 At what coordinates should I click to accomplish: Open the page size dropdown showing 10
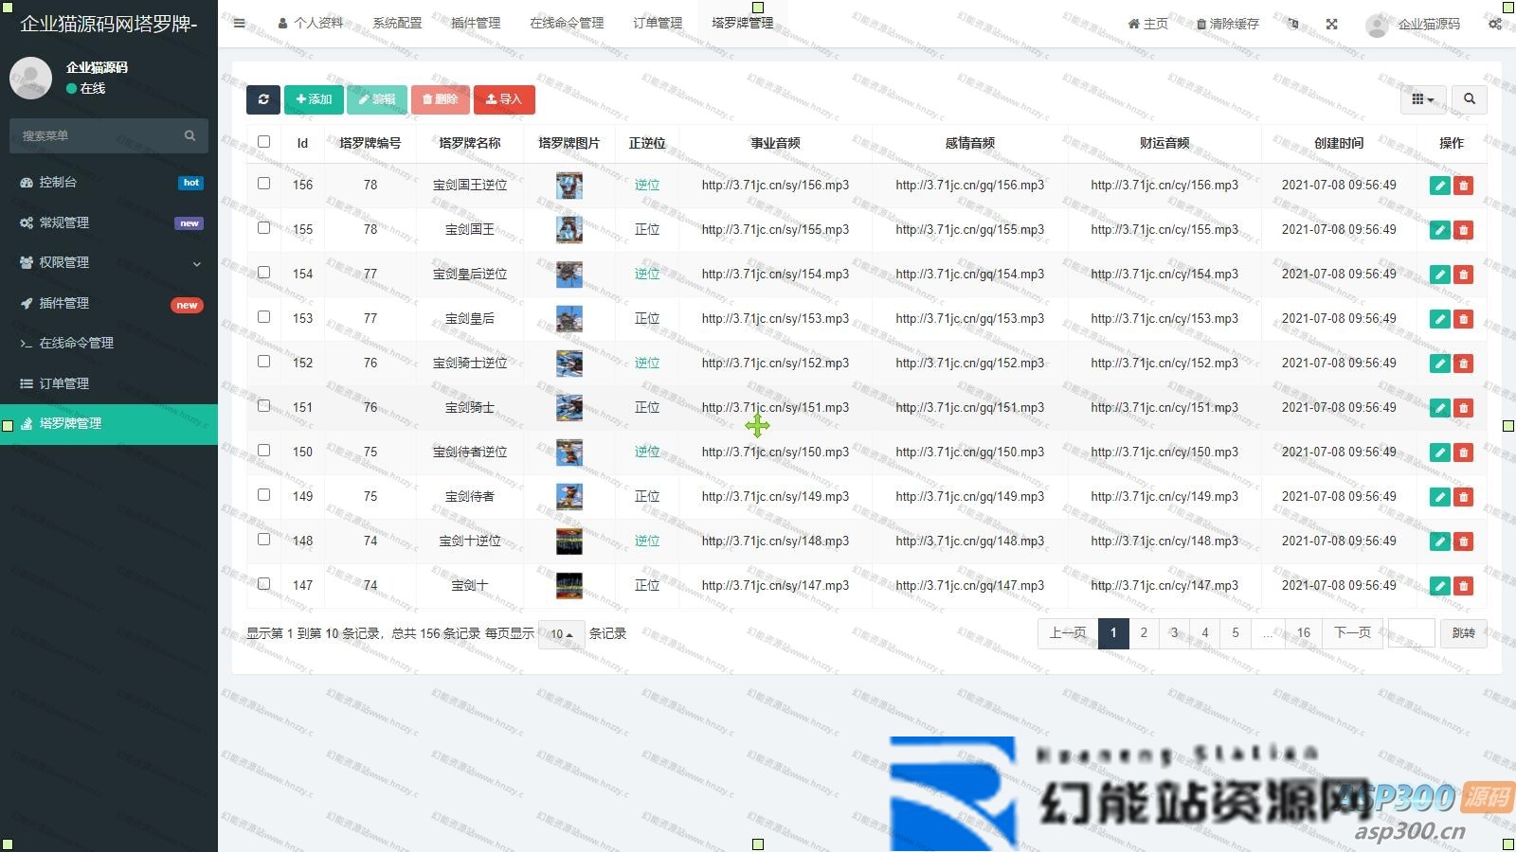(x=561, y=634)
